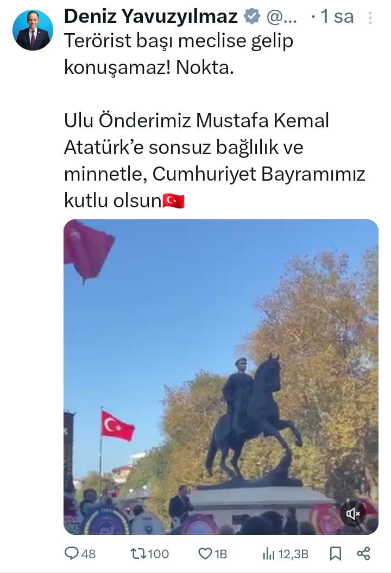Click the share icon
The height and width of the screenshot is (573, 391).
pos(363,553)
